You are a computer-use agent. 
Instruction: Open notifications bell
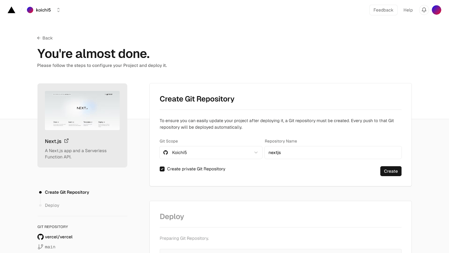(424, 10)
